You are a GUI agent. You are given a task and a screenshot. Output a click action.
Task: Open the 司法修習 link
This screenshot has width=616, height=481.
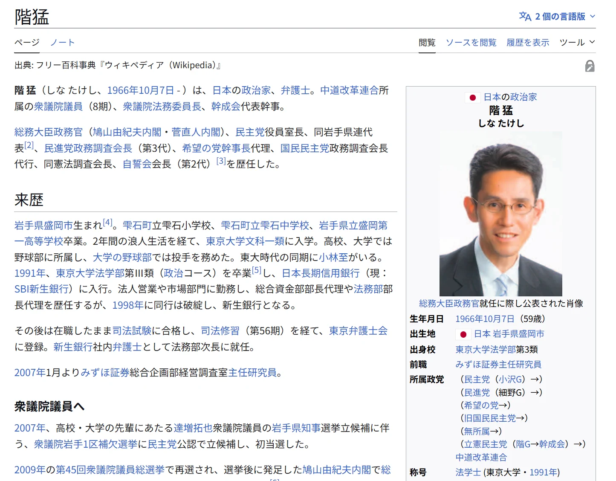(220, 330)
